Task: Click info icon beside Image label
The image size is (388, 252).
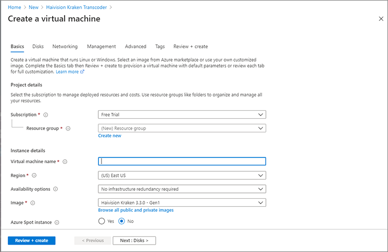Action: coord(33,203)
